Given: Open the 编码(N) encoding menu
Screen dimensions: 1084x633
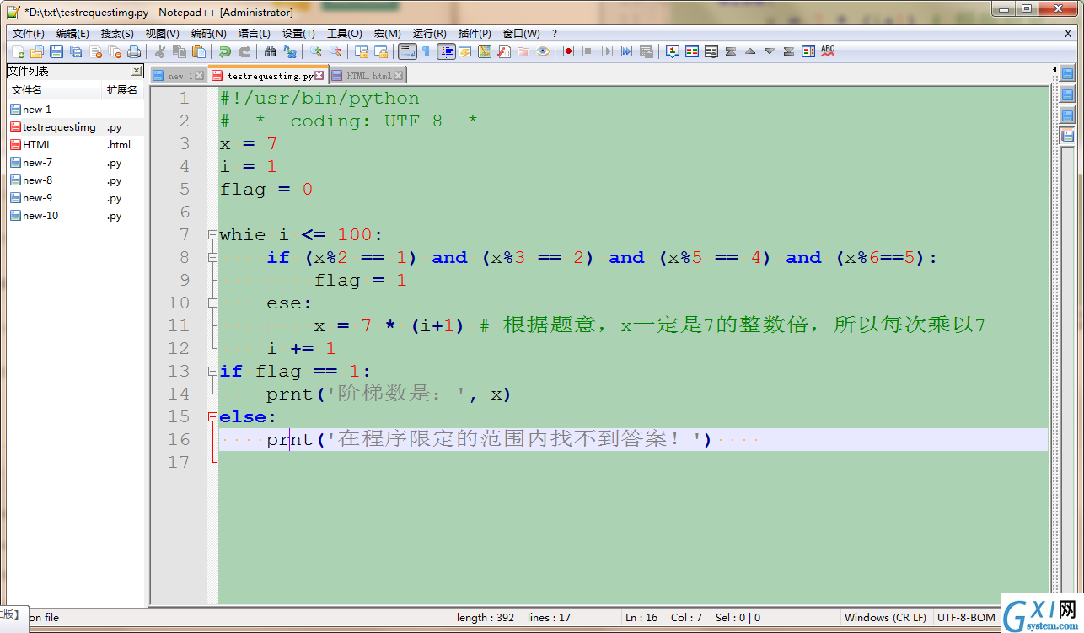Looking at the screenshot, I should coord(208,33).
